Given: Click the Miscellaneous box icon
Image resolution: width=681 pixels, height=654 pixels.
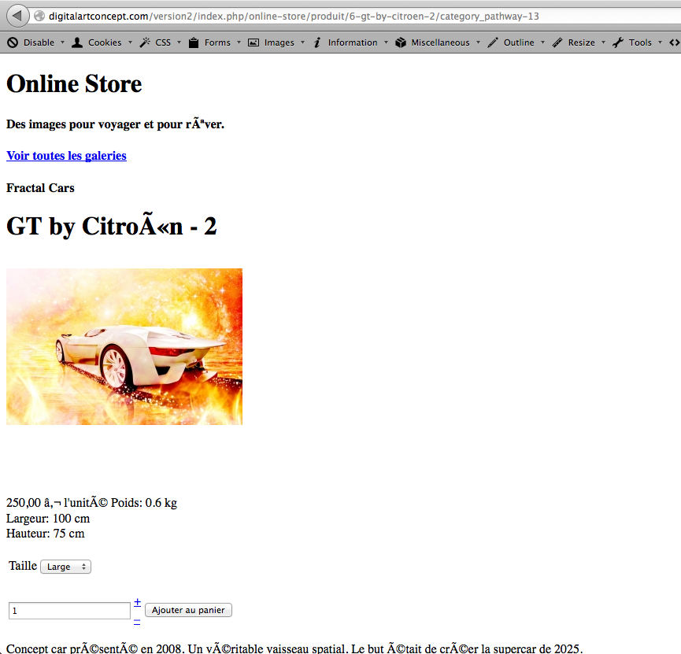Looking at the screenshot, I should point(401,42).
